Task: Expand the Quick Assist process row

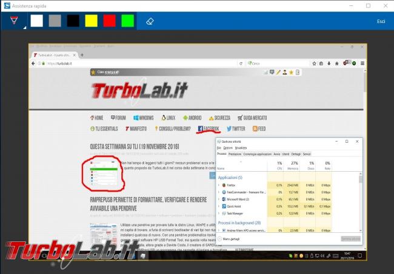Action: 219,206
